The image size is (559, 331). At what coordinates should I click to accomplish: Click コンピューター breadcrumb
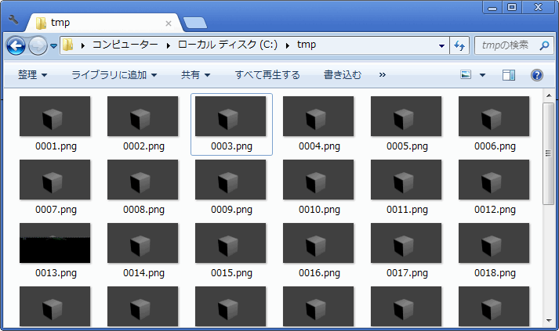(125, 45)
